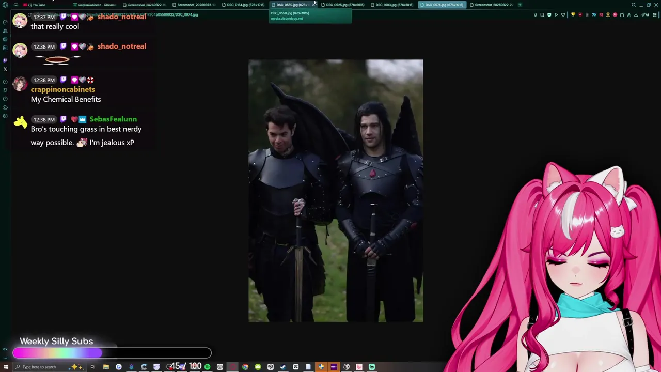Click the green shield ad-blocker icon

coord(549,15)
